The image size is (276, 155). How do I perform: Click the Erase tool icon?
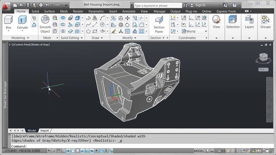click(113, 31)
